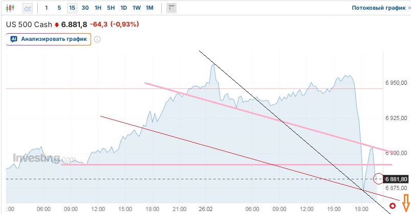The width and height of the screenshot is (411, 214).
Task: Switch to the 1H timeframe
Action: click(x=98, y=8)
